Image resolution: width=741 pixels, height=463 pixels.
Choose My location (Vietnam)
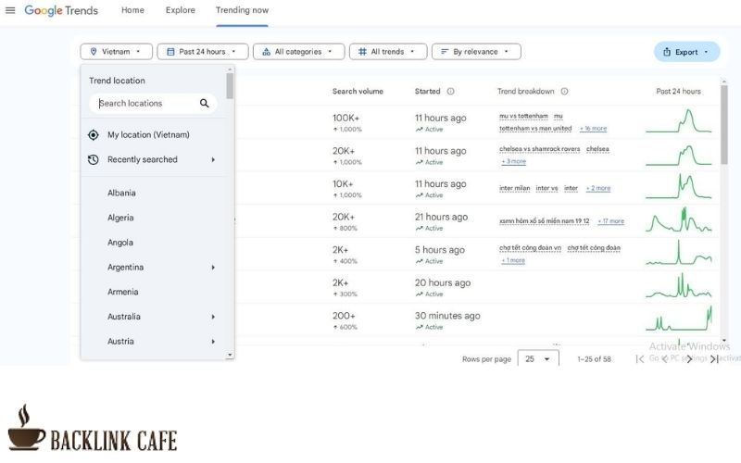(154, 134)
